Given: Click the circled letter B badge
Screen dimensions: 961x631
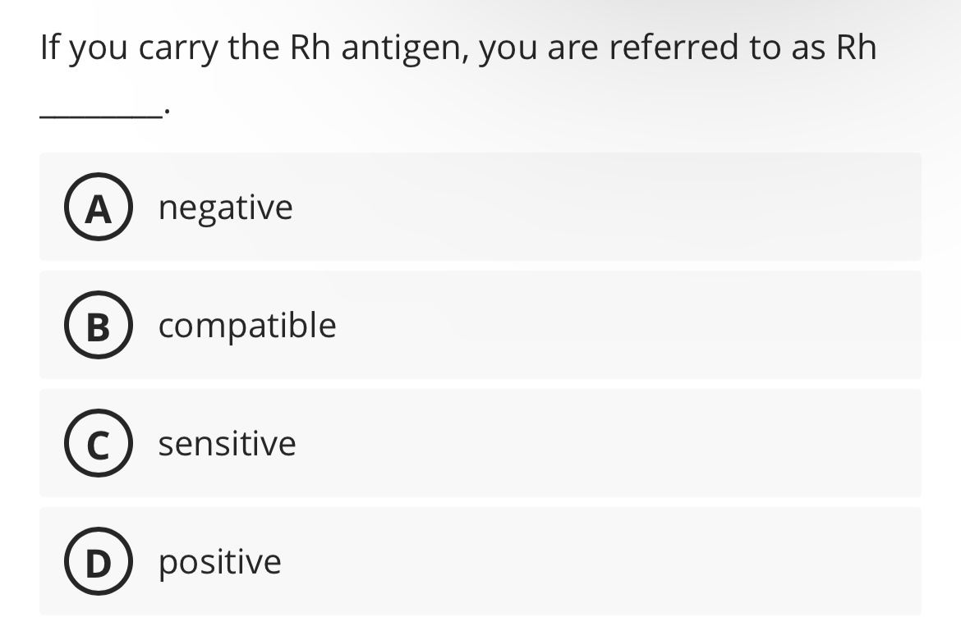Looking at the screenshot, I should pyautogui.click(x=98, y=325).
